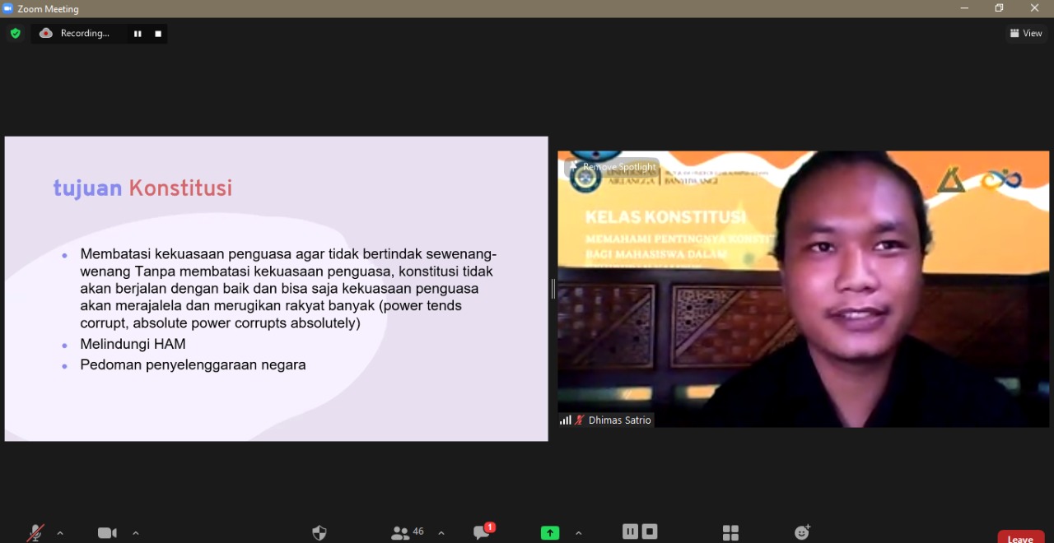Open the Reactions smiley icon
Image resolution: width=1054 pixels, height=543 pixels.
(802, 532)
